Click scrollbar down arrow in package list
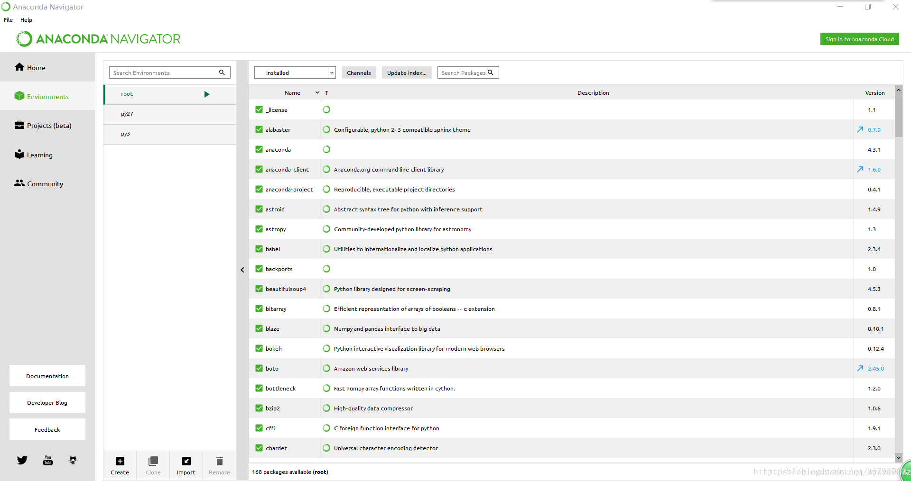 coord(899,458)
